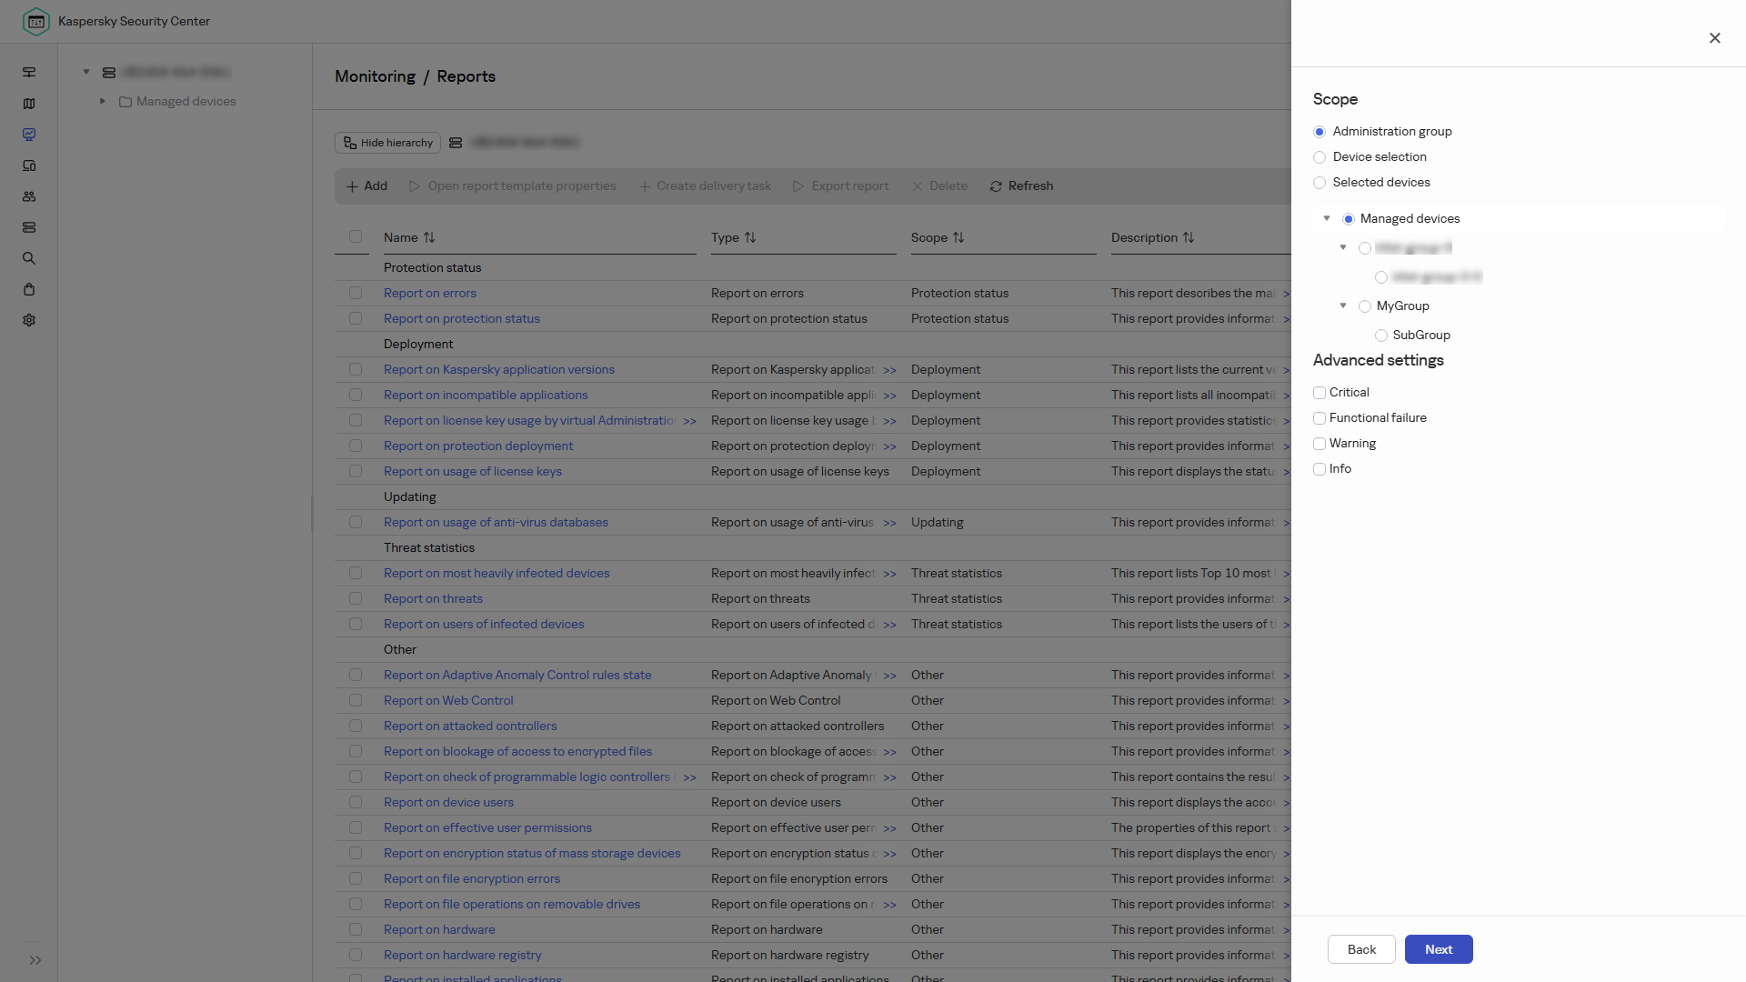Screen dimensions: 1746x982
Task: Open the Marketplace bag icon in sidebar
Action: (x=29, y=289)
